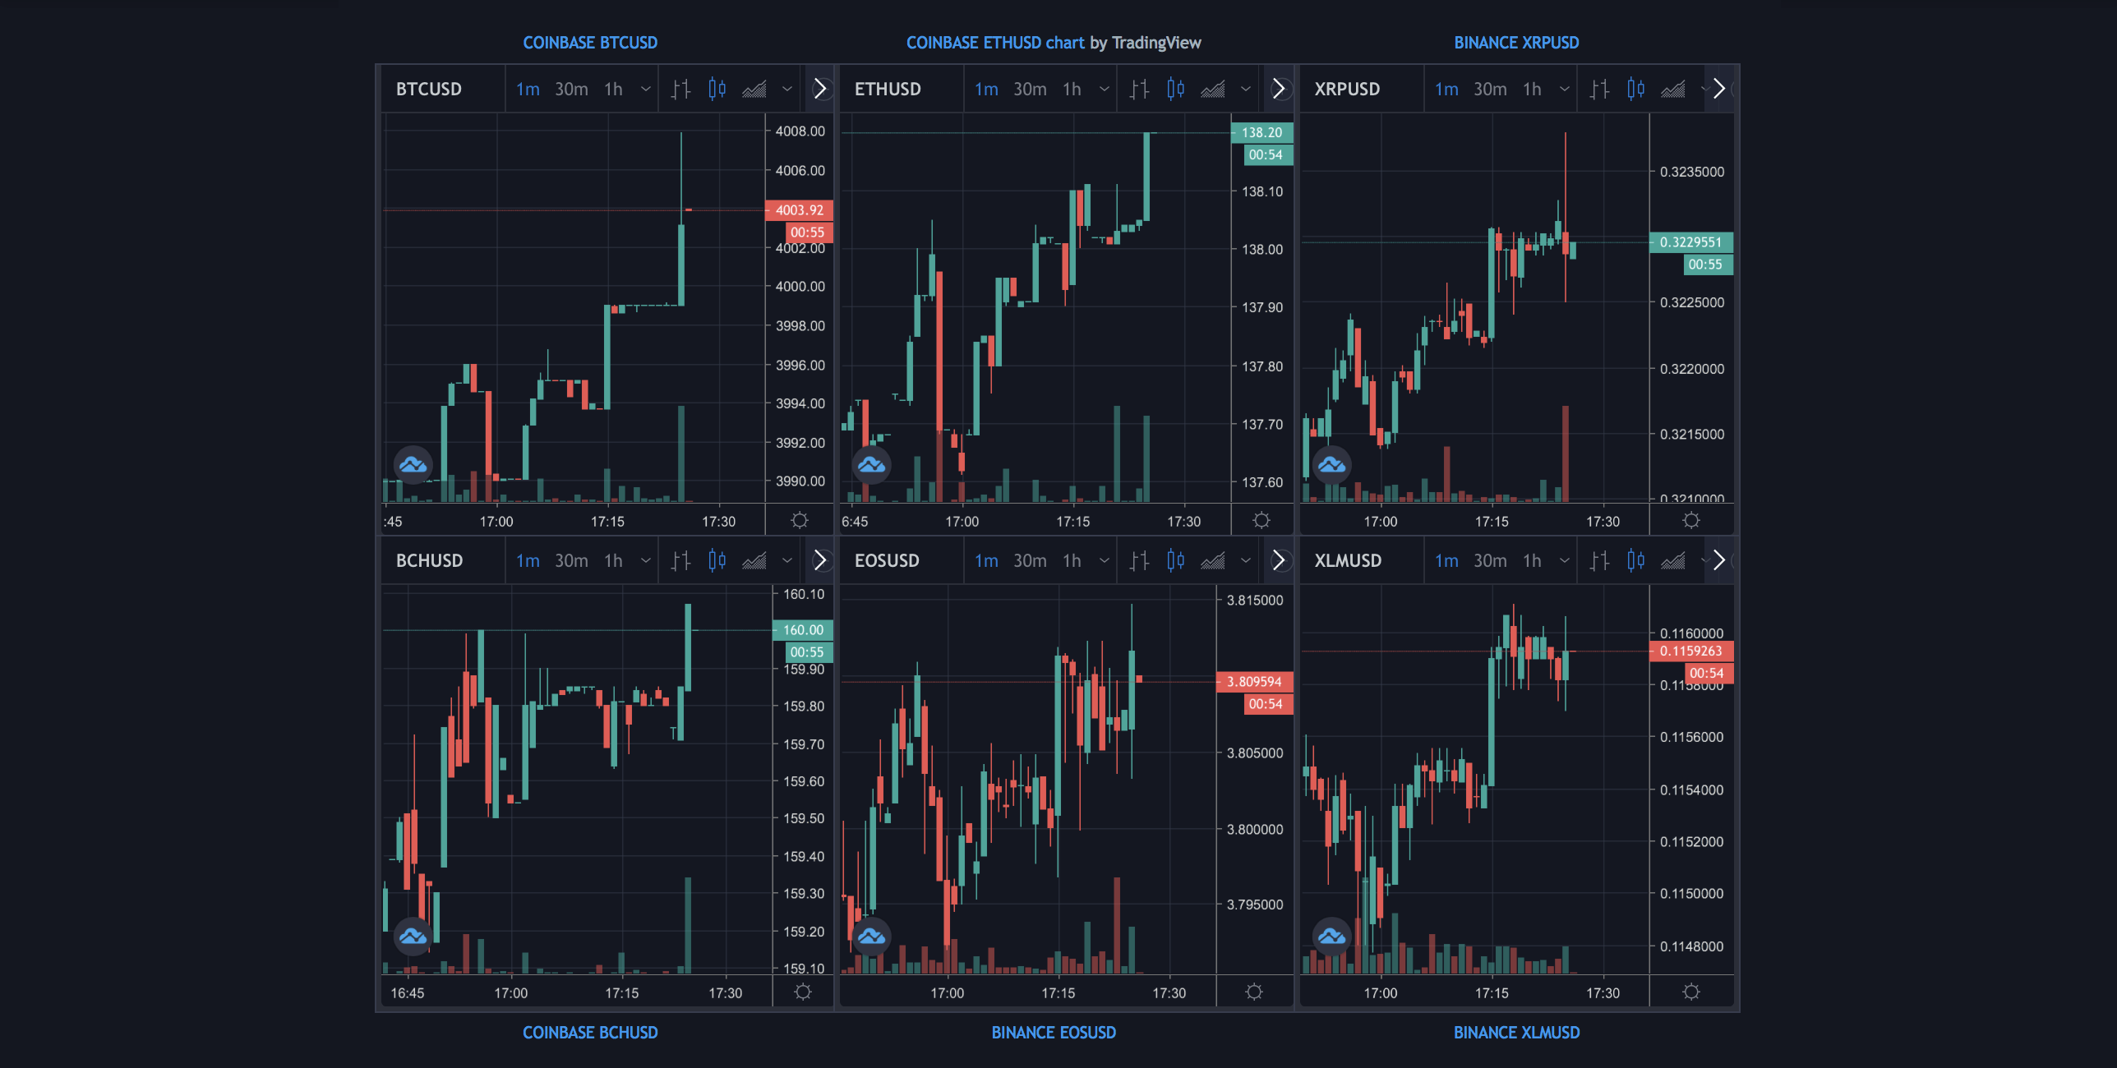The height and width of the screenshot is (1068, 2117).
Task: Click the XLMUSD symbol search field
Action: [1363, 560]
